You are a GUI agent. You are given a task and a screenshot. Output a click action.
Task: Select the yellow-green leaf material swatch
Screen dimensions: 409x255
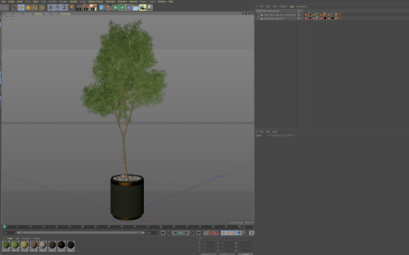coord(25,246)
